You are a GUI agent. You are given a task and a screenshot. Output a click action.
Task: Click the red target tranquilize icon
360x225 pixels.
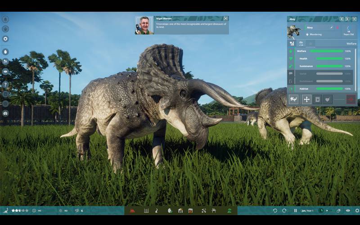click(x=351, y=99)
